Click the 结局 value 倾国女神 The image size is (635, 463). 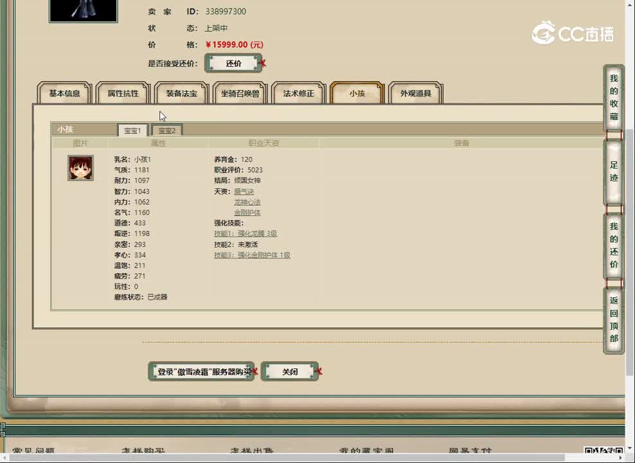[x=247, y=180]
